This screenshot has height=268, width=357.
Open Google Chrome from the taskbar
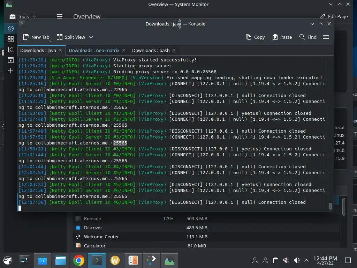79,260
